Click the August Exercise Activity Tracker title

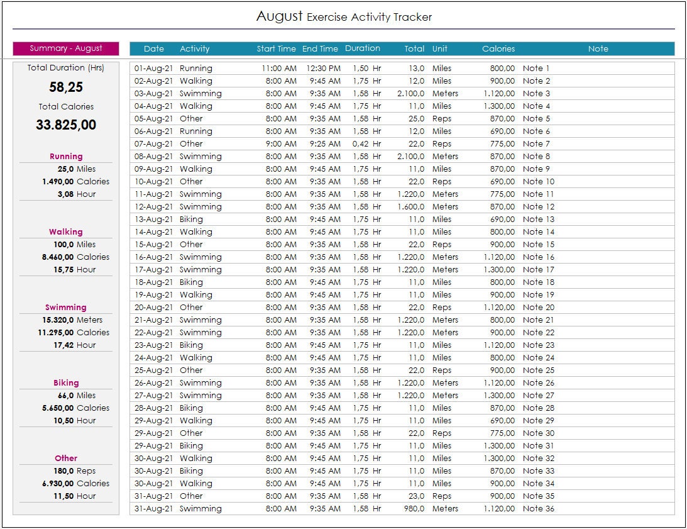click(x=343, y=16)
